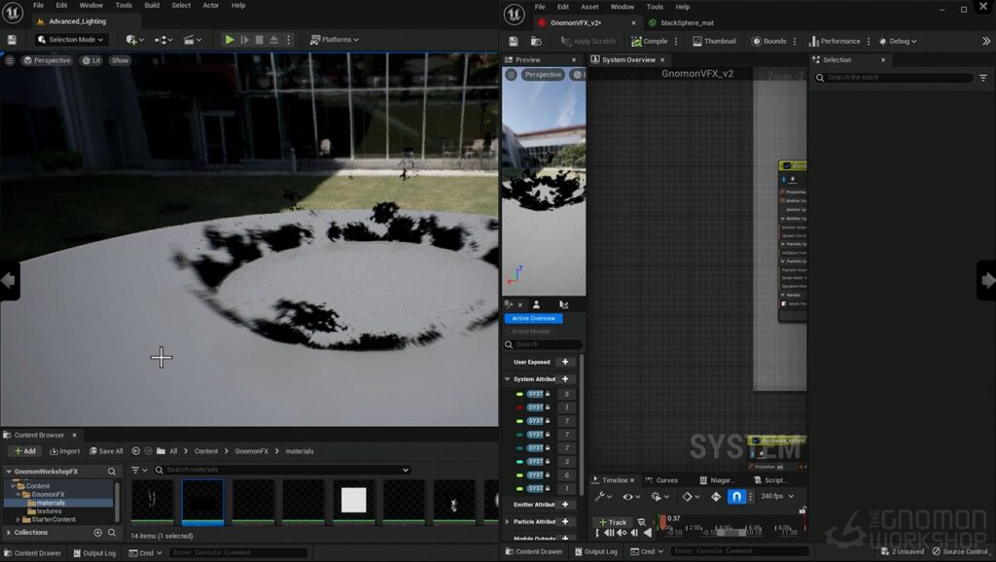
Task: Click the eject button in play toolbar
Action: [273, 39]
